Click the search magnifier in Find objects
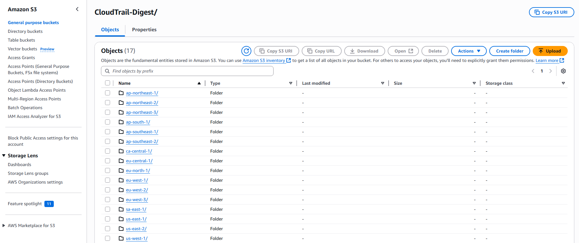Viewport: 579px width, 243px height. click(107, 71)
